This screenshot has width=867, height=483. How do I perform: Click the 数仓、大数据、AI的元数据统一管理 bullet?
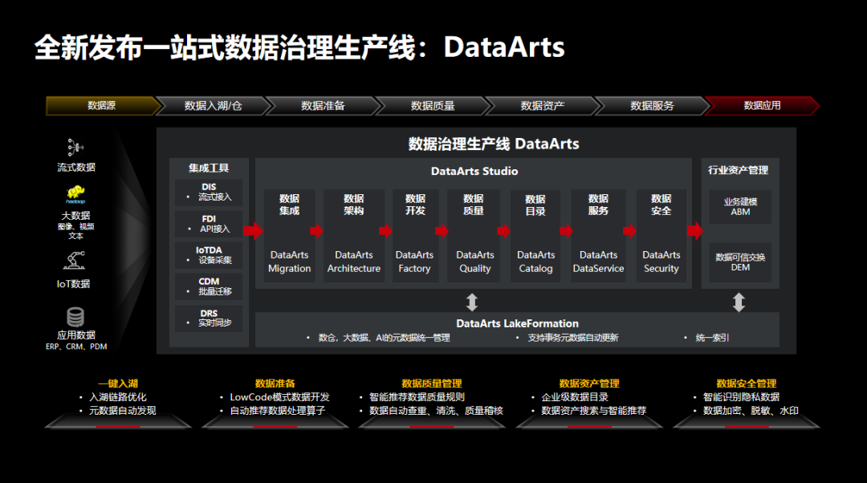[x=385, y=338]
